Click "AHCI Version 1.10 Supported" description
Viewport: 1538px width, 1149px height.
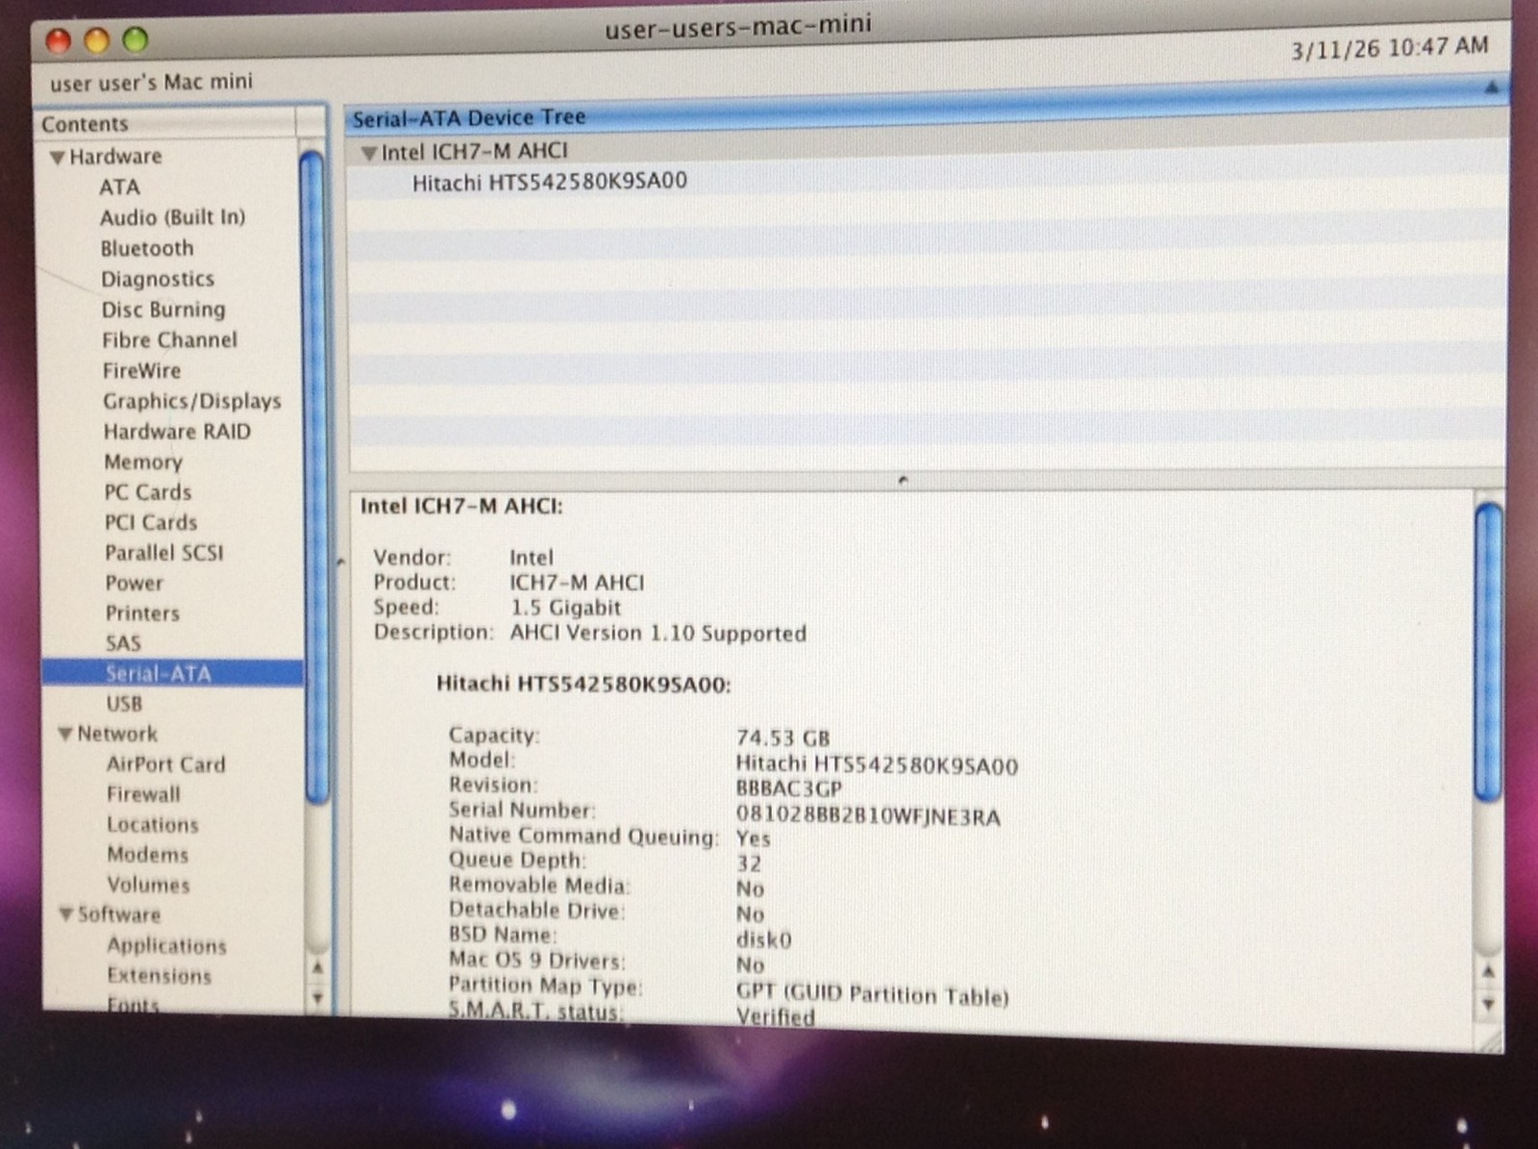click(x=658, y=633)
